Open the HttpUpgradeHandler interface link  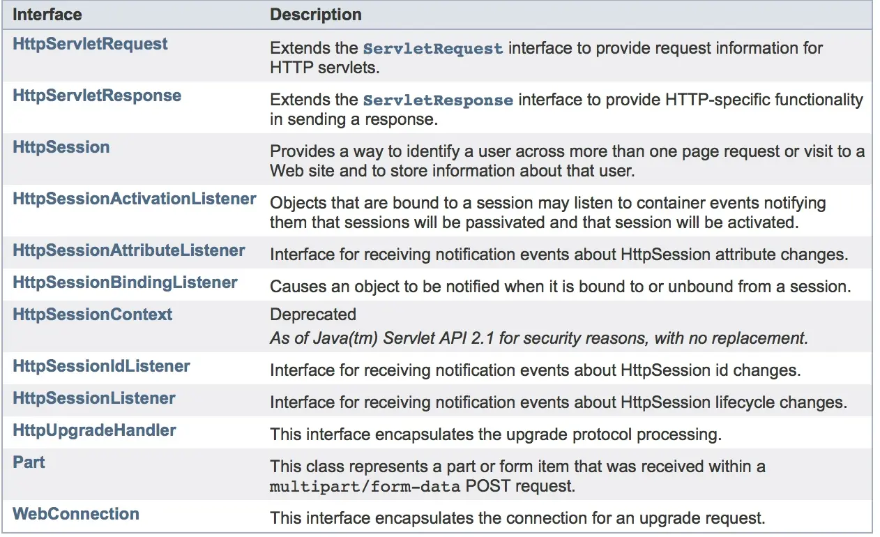tap(95, 430)
